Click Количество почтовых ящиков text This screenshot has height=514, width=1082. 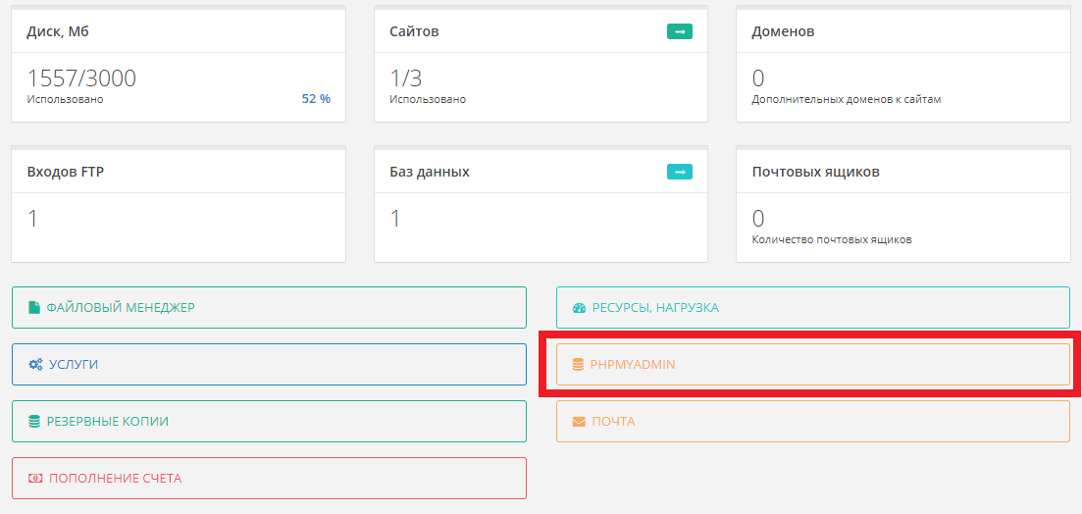pos(832,239)
